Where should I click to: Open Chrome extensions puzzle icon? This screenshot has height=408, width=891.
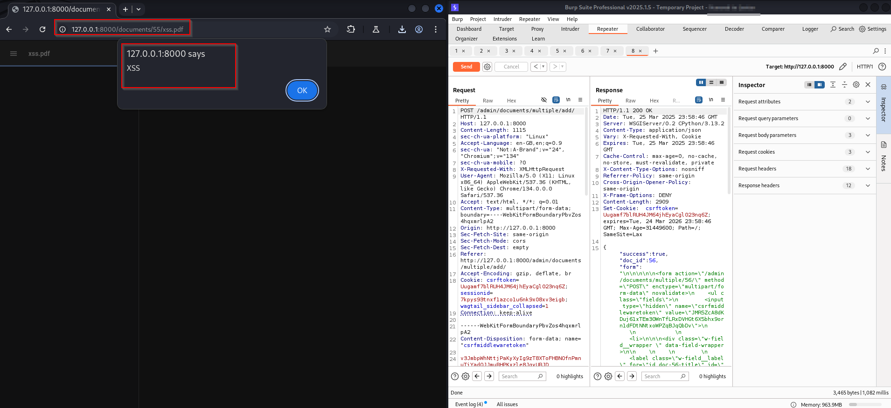coord(351,29)
